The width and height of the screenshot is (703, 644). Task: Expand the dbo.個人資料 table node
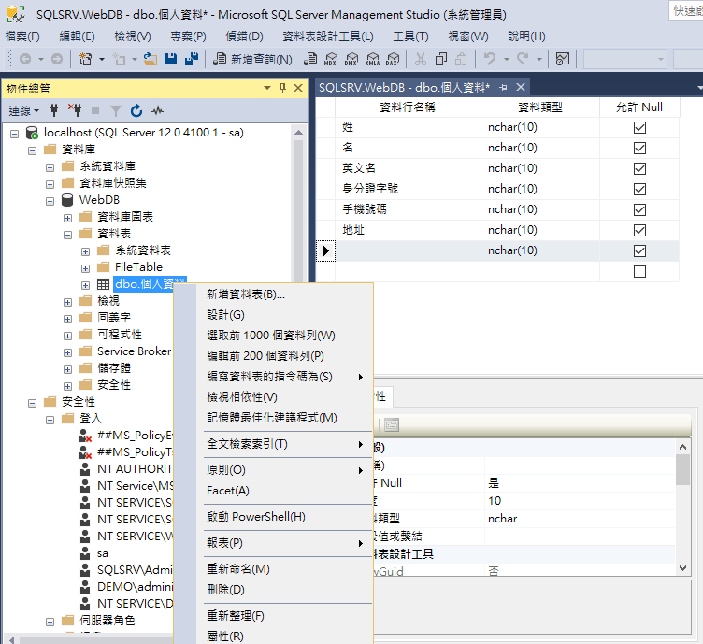[x=85, y=285]
